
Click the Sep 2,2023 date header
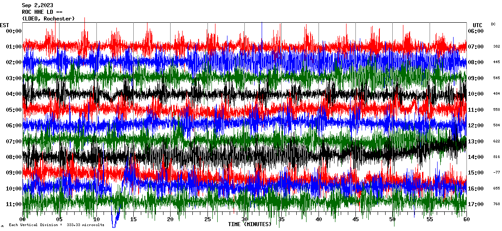coord(37,5)
